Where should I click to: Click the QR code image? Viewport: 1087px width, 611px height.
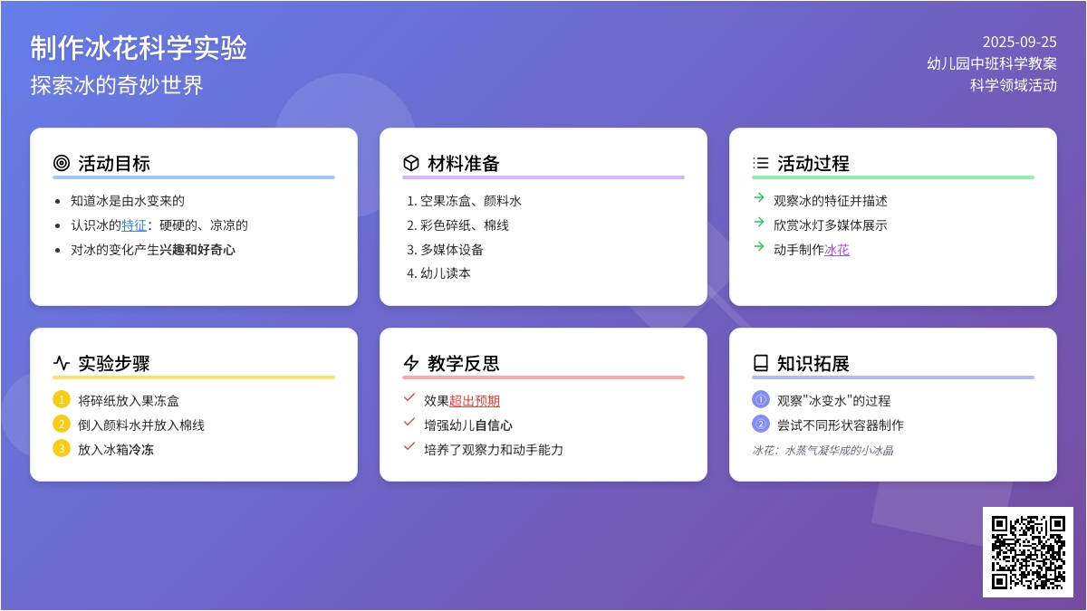(x=1028, y=552)
